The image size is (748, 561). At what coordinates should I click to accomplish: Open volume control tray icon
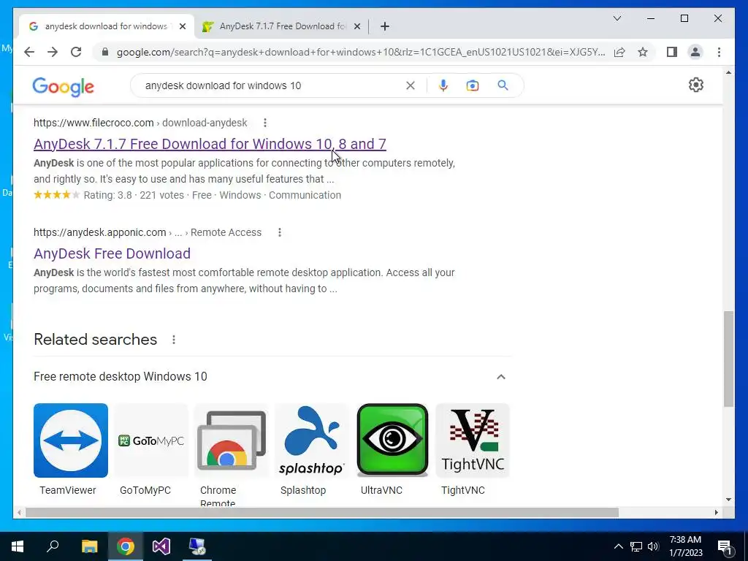[653, 546]
